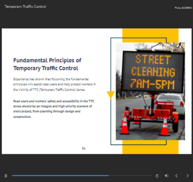The height and width of the screenshot is (182, 193).
Task: Click the unplayed portion of the seekbar
Action: (130, 176)
